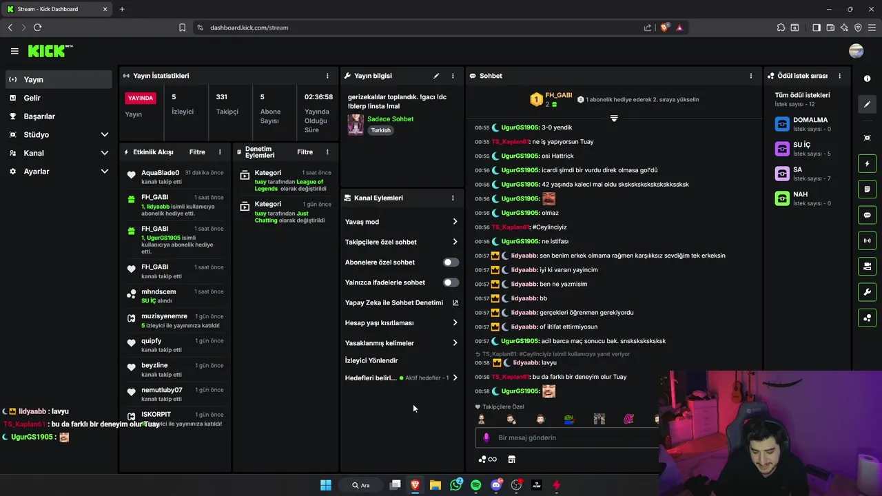Image resolution: width=882 pixels, height=496 pixels.
Task: Toggle the document widget icon in right sidebar
Action: click(868, 189)
